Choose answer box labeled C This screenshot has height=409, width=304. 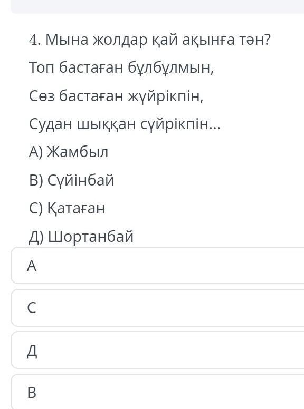(157, 307)
